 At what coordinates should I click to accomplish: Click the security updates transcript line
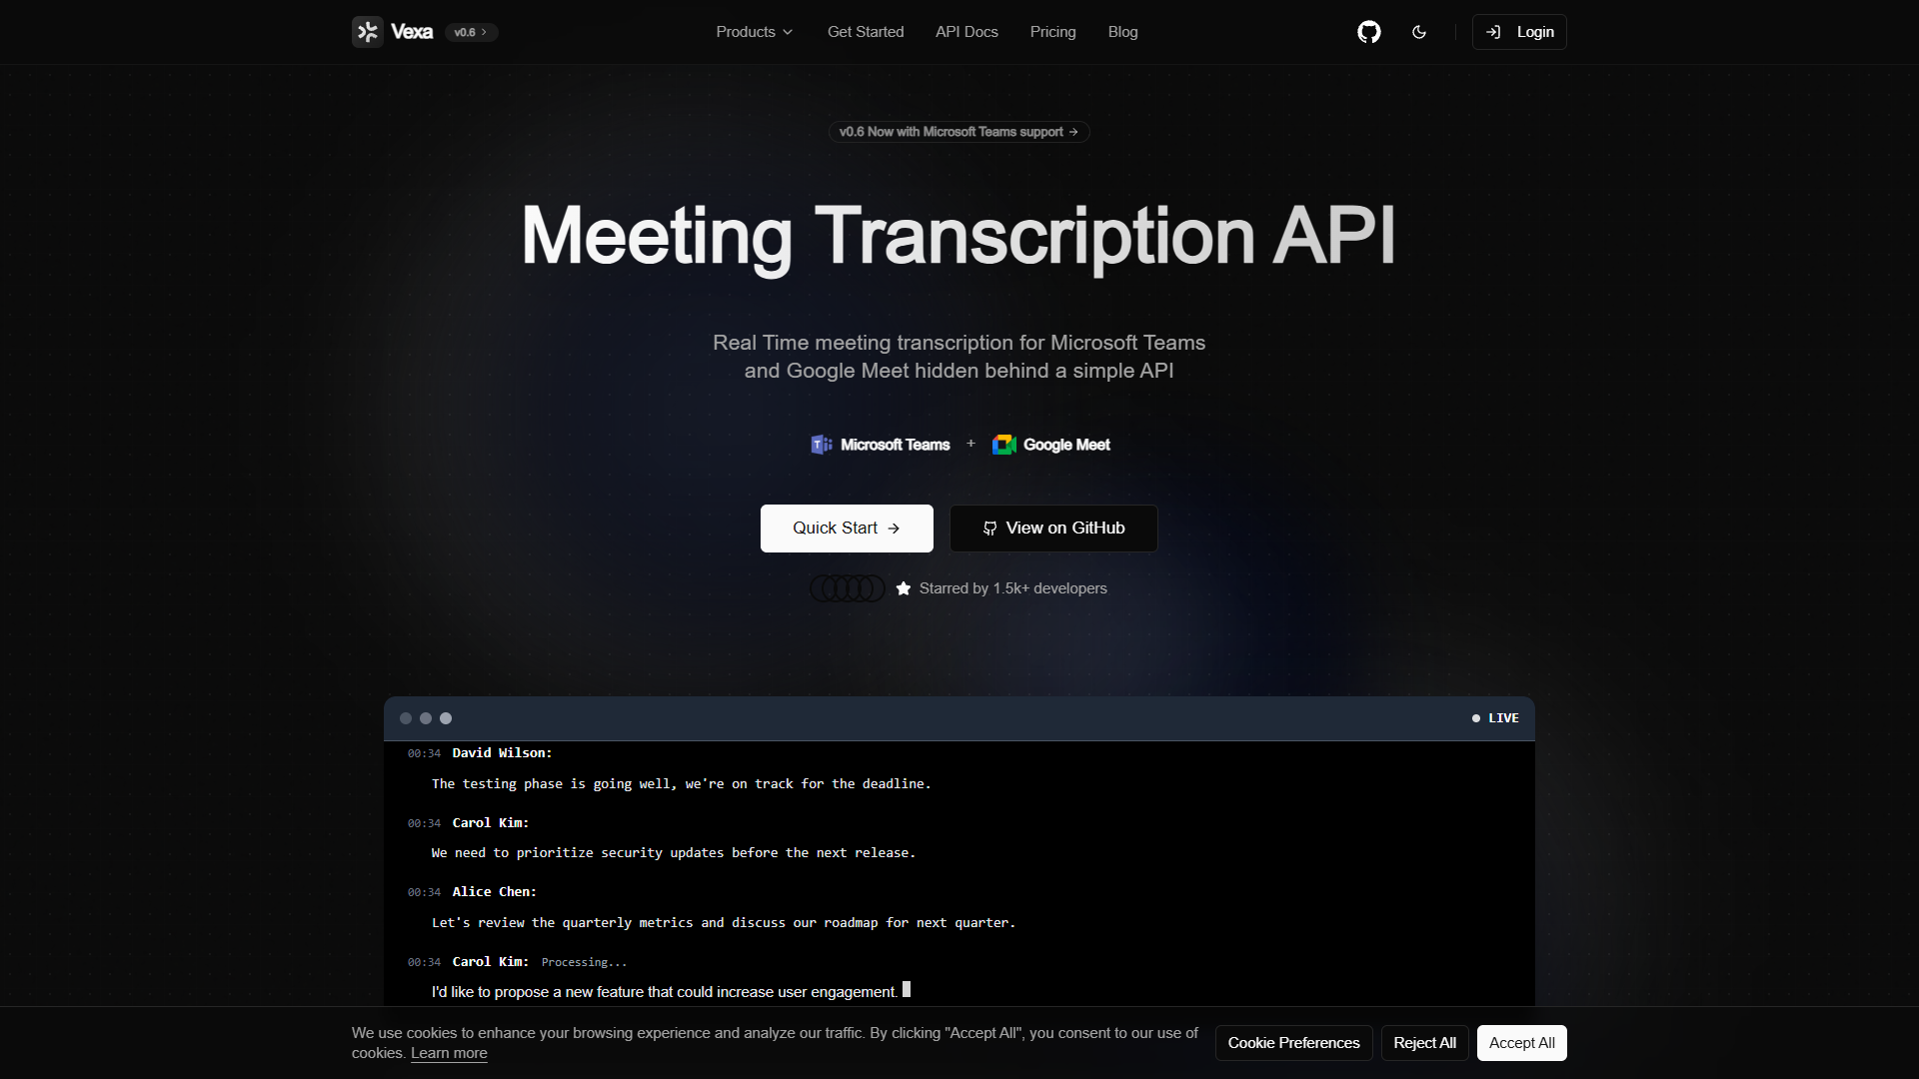674,853
